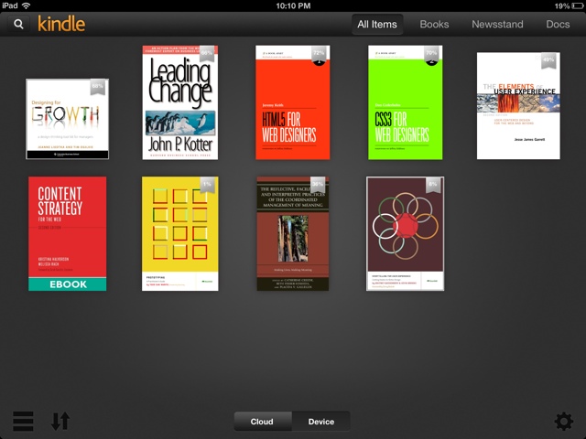Tap 70% progress ribbon on CSS3 book
Image resolution: width=586 pixels, height=439 pixels.
431,54
